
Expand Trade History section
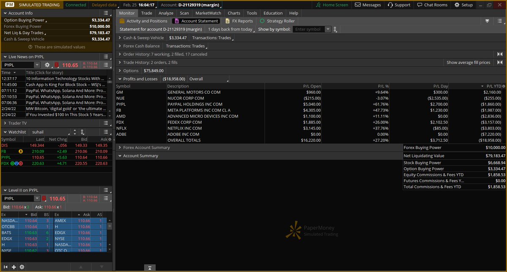(120, 62)
